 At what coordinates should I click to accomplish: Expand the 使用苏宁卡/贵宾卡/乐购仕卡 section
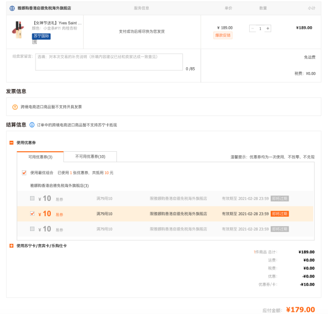[x=11, y=246]
